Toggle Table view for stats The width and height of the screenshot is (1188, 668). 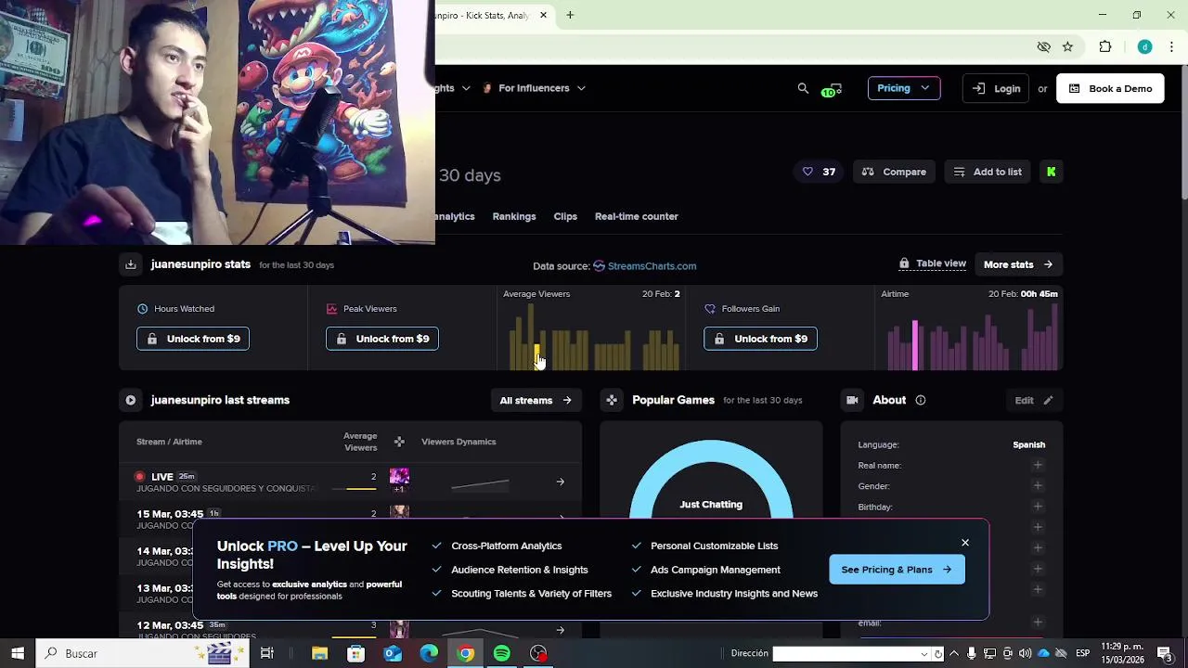tap(932, 263)
